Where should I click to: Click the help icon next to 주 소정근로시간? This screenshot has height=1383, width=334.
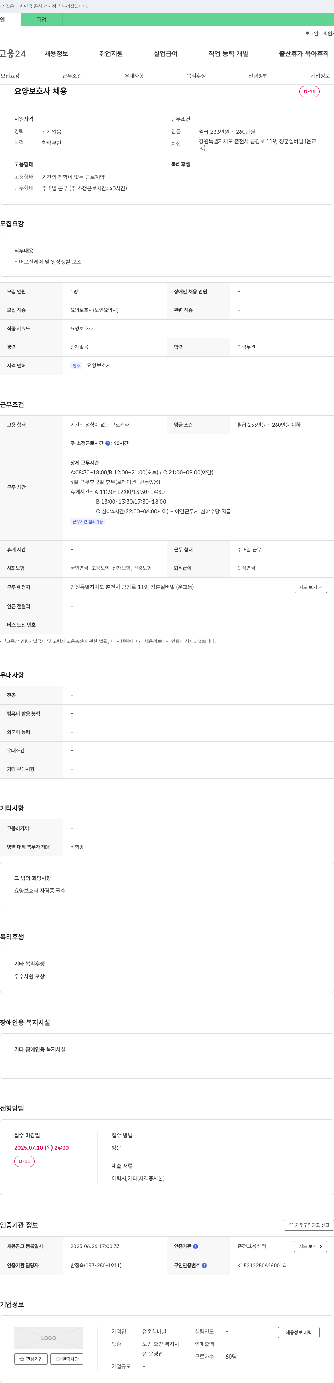click(x=108, y=443)
